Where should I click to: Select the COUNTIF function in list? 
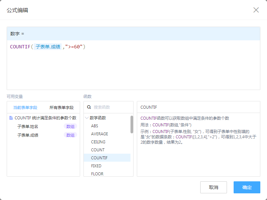(x=99, y=158)
